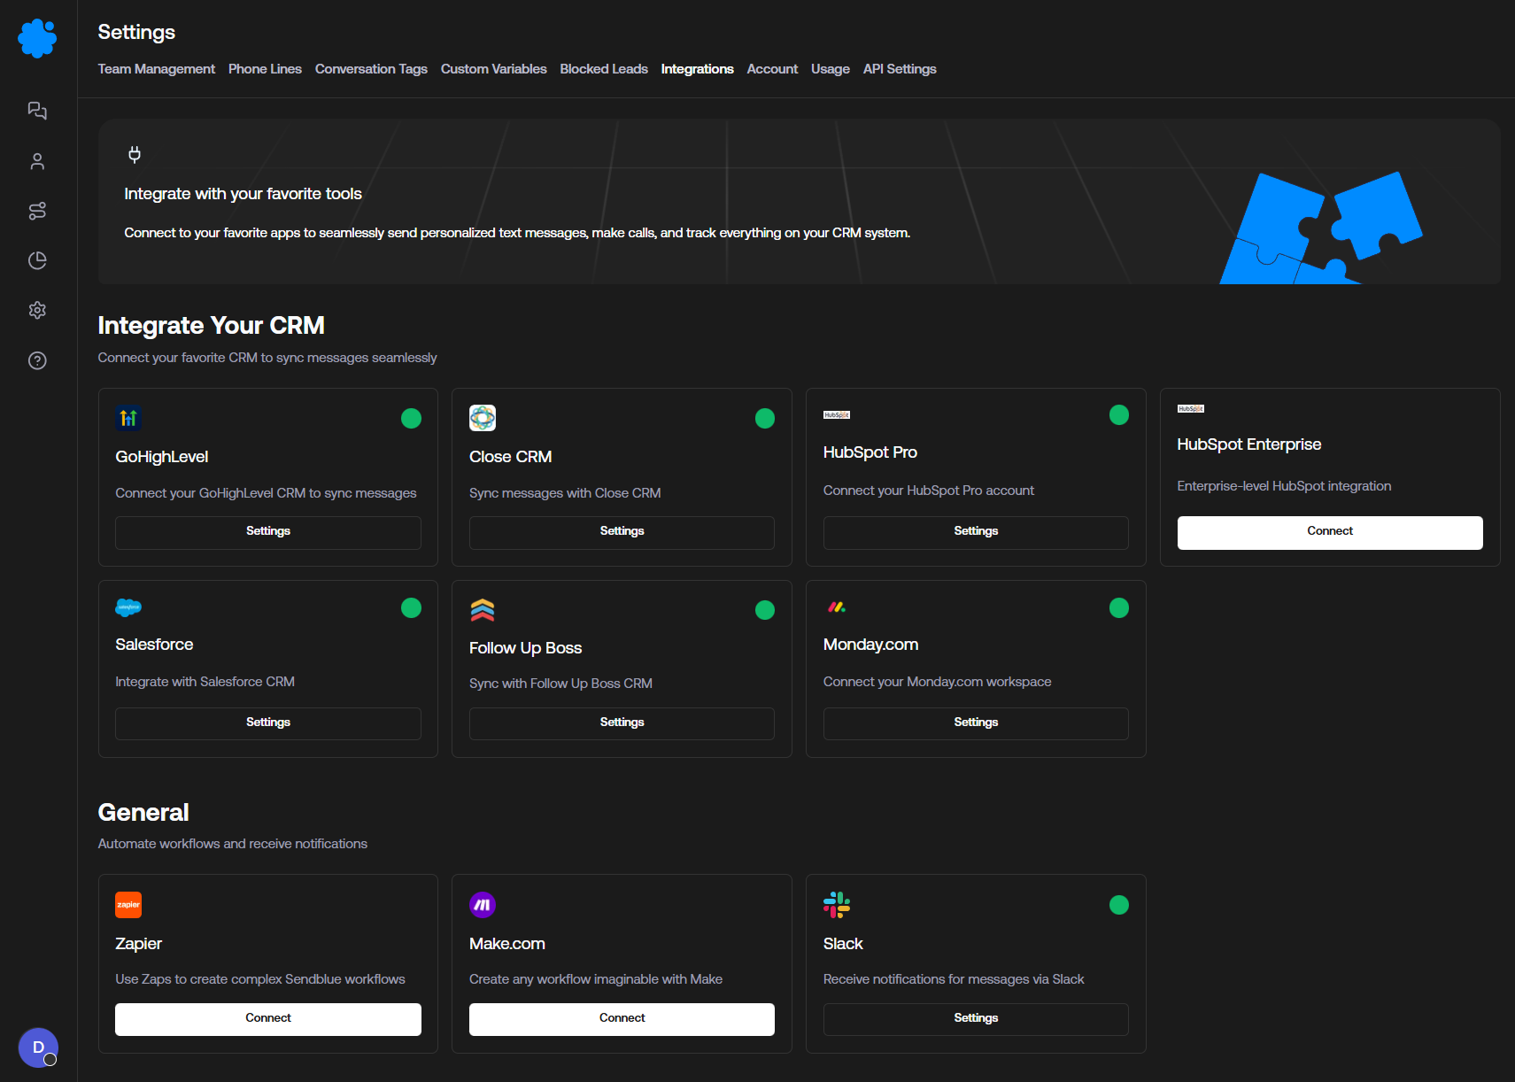Image resolution: width=1515 pixels, height=1082 pixels.
Task: Open the API Settings tab
Action: pyautogui.click(x=900, y=69)
